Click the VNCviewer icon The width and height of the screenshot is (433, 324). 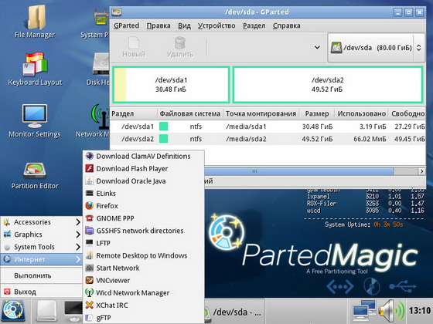(x=89, y=281)
